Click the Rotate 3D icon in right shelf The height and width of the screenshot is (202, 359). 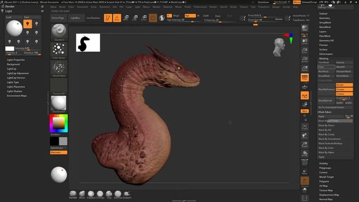(x=305, y=153)
